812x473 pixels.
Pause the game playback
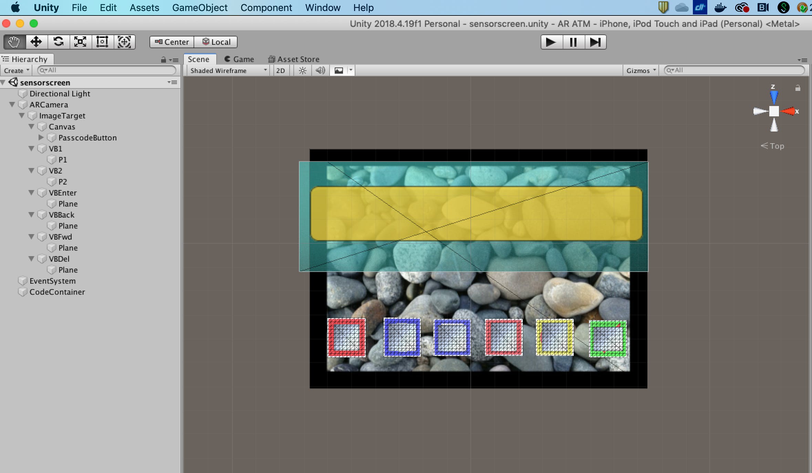pos(573,42)
